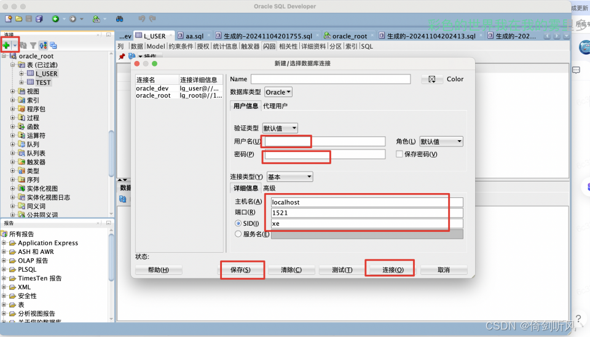Click the Save All toolbar icon
Screen dimensions: 590x337
click(x=39, y=19)
